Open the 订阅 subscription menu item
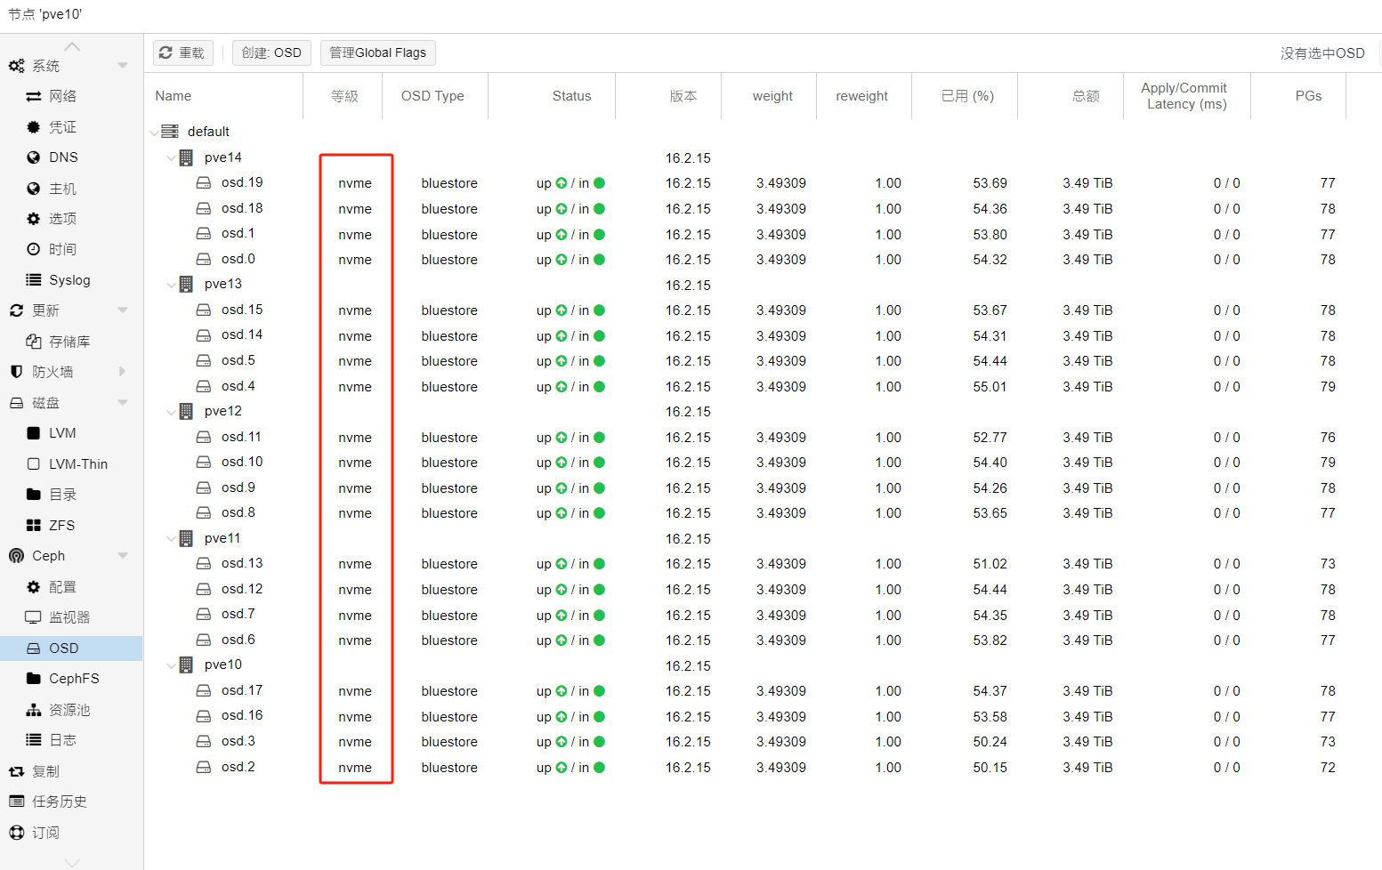 (x=71, y=832)
